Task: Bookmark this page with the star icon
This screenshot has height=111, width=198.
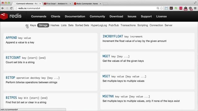Action: coord(161,8)
